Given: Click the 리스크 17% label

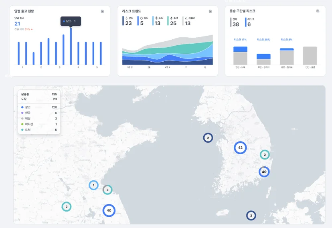Looking at the screenshot, I should pos(240,40).
